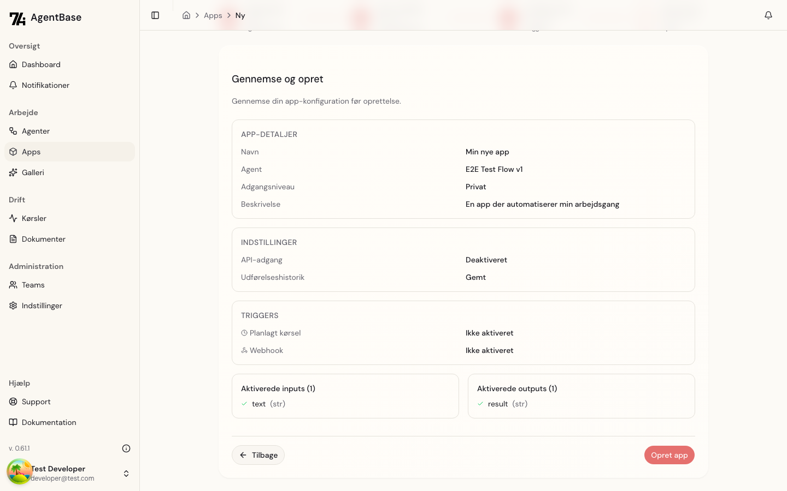Click the version info icon
The image size is (787, 491).
pos(126,448)
